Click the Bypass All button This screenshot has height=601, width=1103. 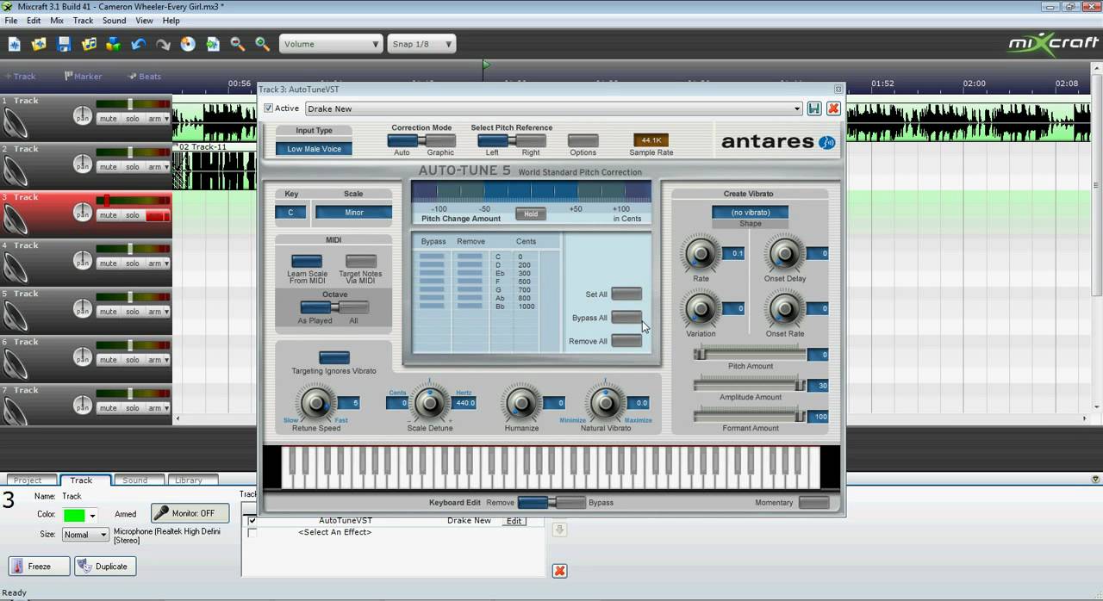click(x=626, y=318)
